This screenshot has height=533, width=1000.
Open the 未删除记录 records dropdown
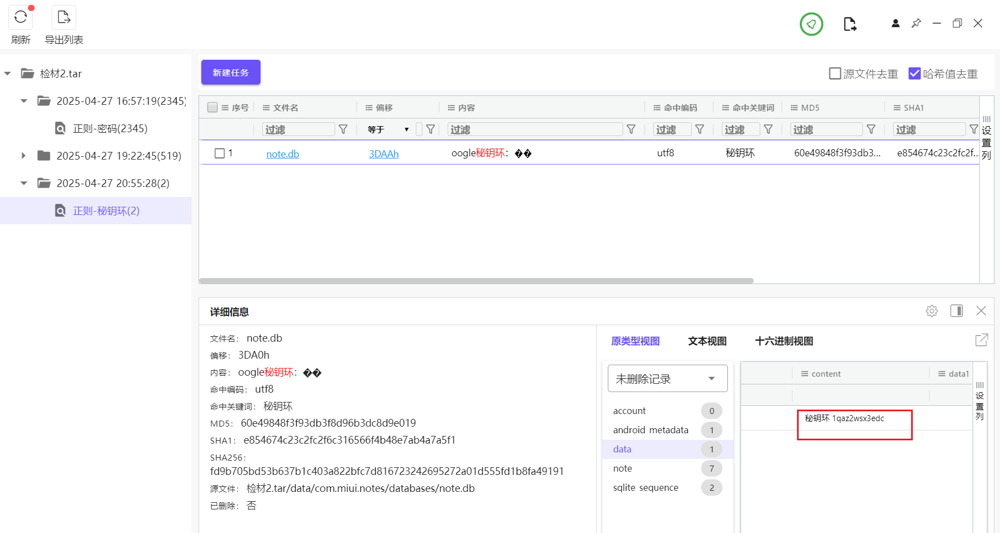pyautogui.click(x=667, y=379)
